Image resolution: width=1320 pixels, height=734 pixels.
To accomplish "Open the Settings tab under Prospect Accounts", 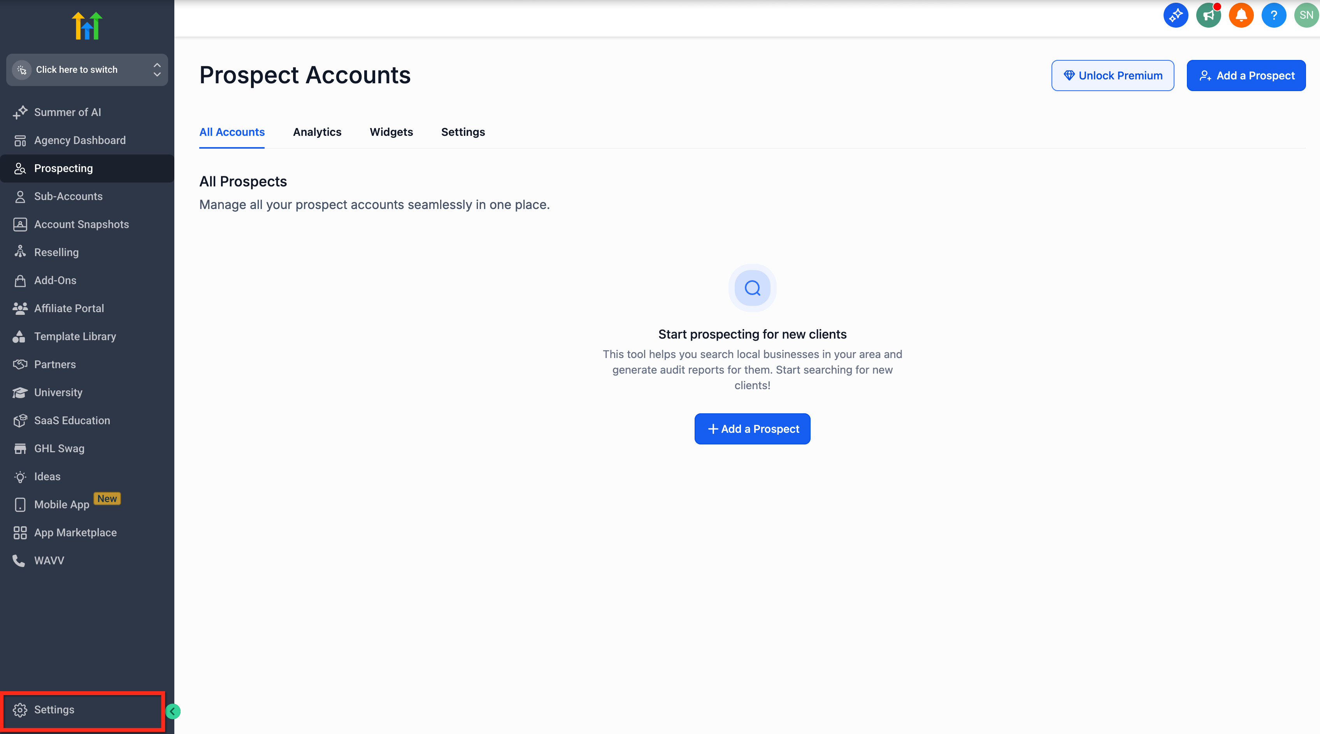I will pos(463,132).
